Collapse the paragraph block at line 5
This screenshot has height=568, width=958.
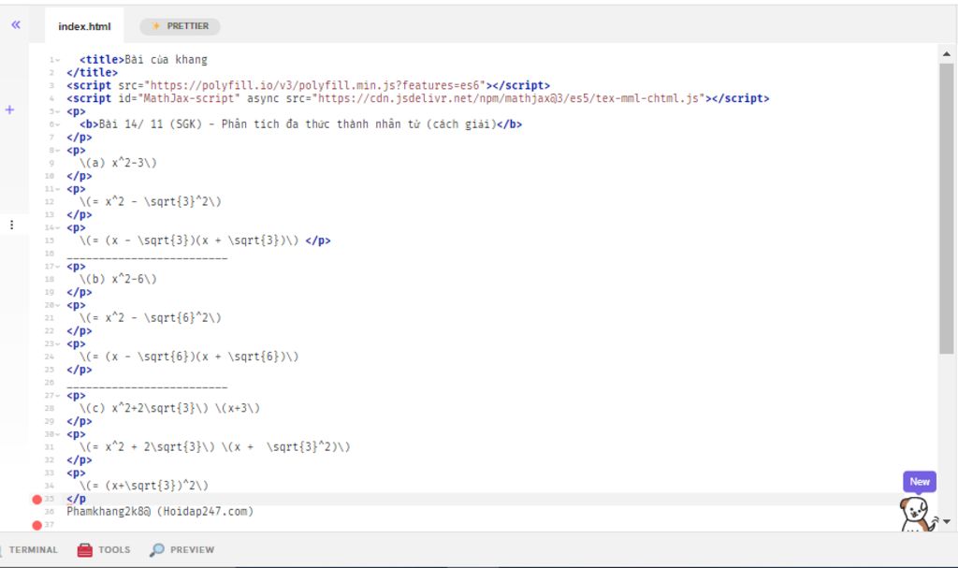(x=58, y=111)
